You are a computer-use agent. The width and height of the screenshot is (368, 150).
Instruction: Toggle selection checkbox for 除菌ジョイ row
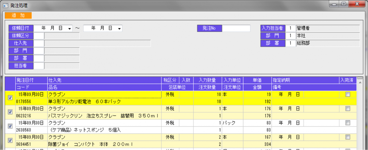(x=10, y=140)
